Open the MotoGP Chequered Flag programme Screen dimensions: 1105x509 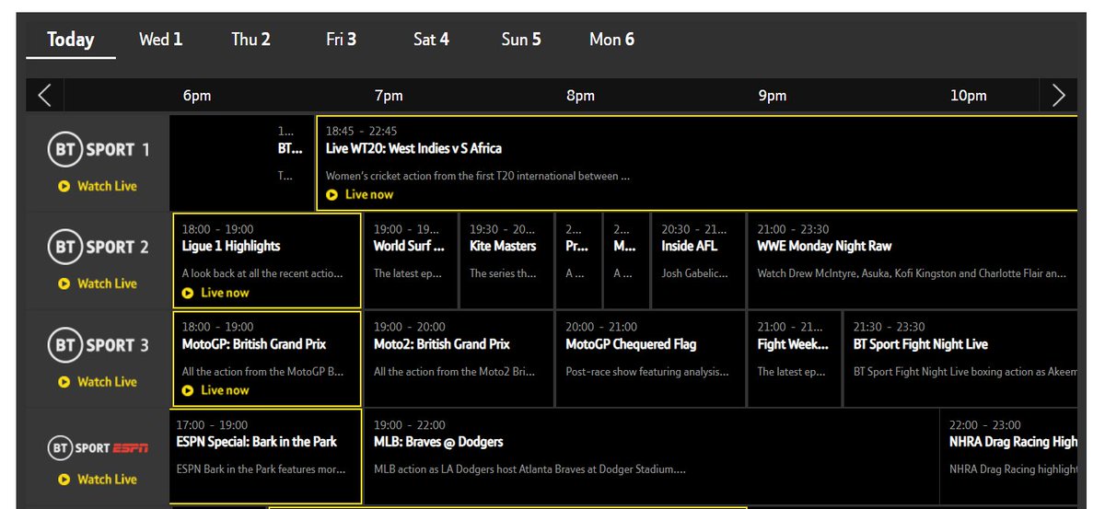coord(651,359)
